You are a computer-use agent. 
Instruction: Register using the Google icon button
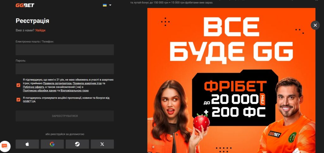[x=52, y=144]
